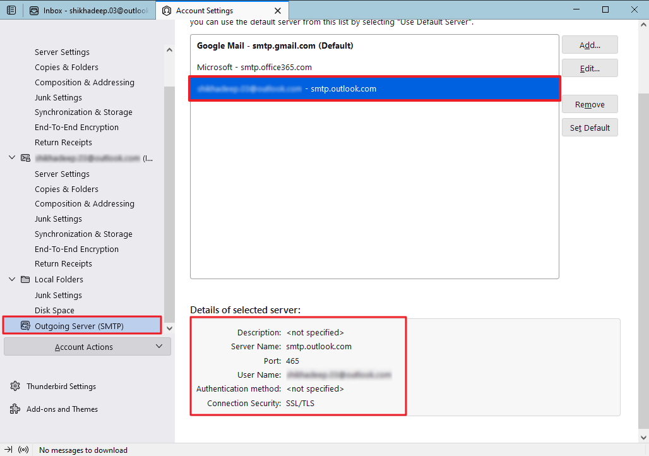The width and height of the screenshot is (649, 456).
Task: Click the Account Settings tab icon
Action: 167,11
